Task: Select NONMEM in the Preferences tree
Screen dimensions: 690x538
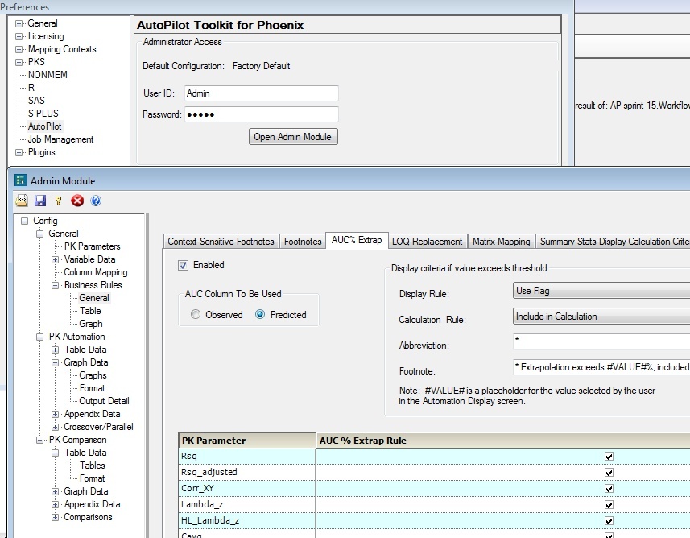Action: [48, 75]
